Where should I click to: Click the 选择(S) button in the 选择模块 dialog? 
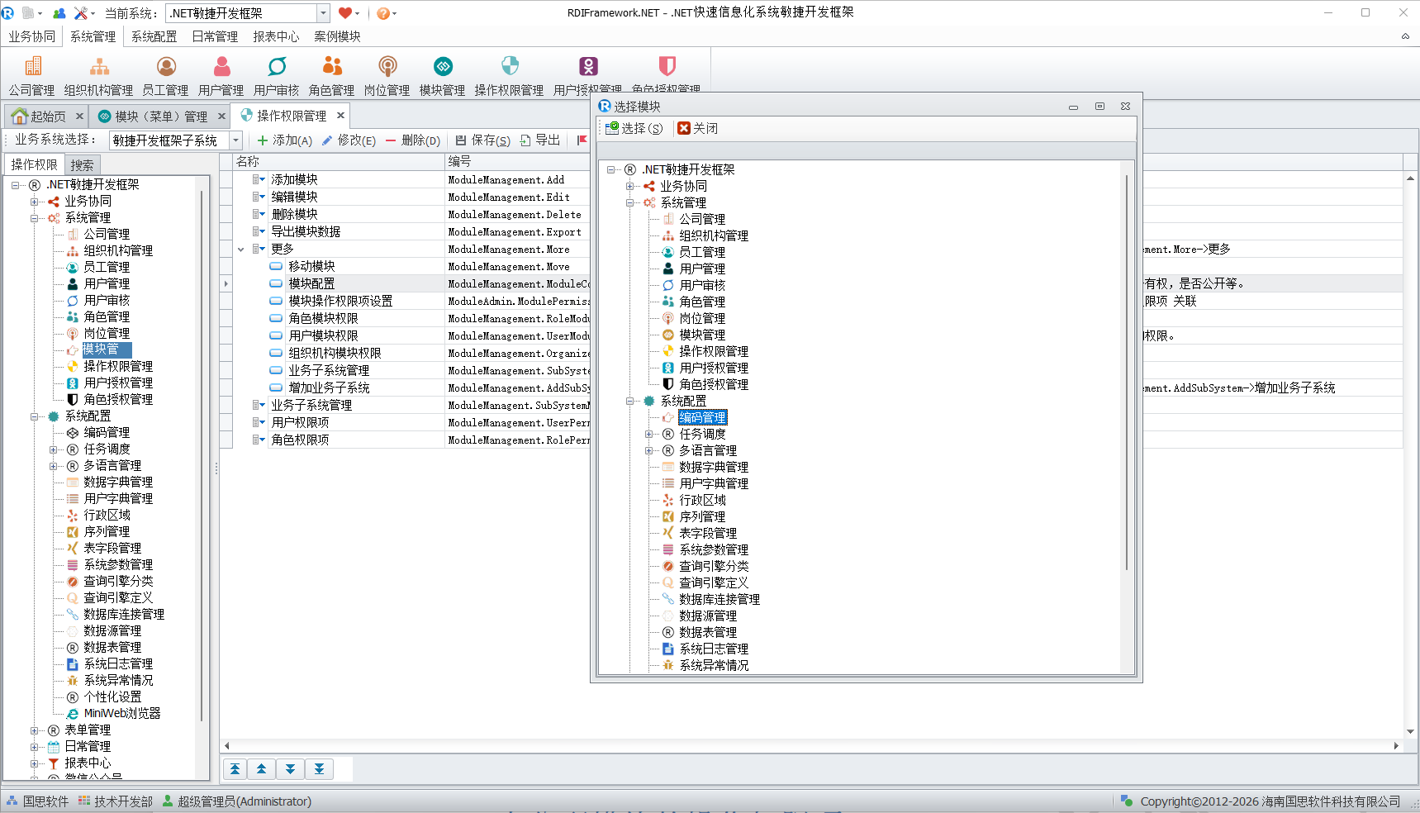(x=634, y=128)
